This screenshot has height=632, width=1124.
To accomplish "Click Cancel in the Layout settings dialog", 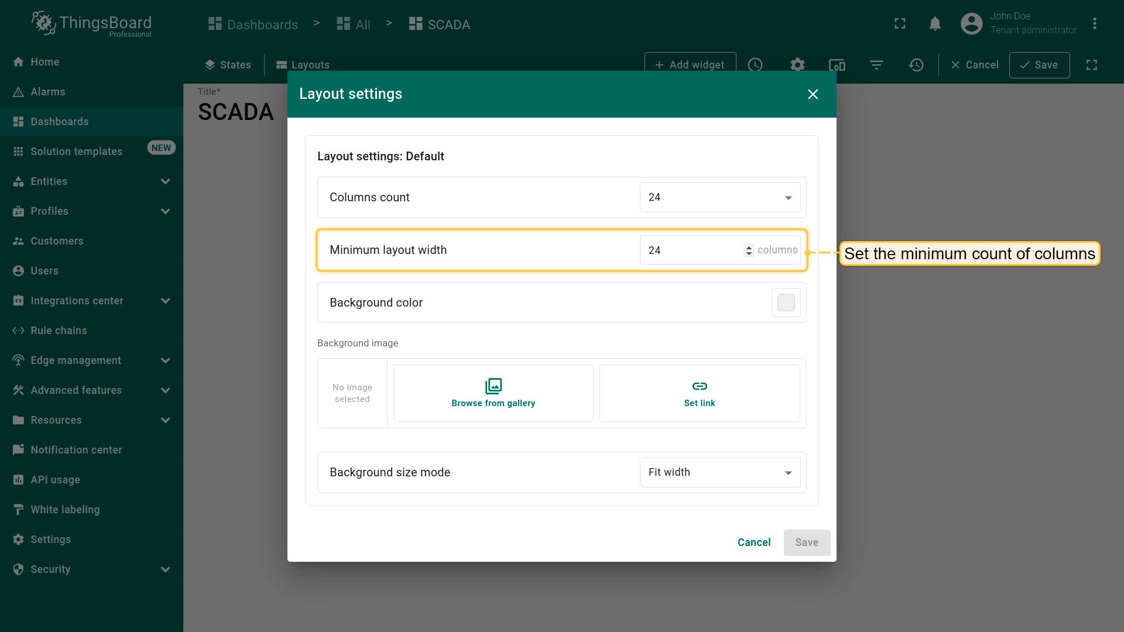I will coord(754,542).
